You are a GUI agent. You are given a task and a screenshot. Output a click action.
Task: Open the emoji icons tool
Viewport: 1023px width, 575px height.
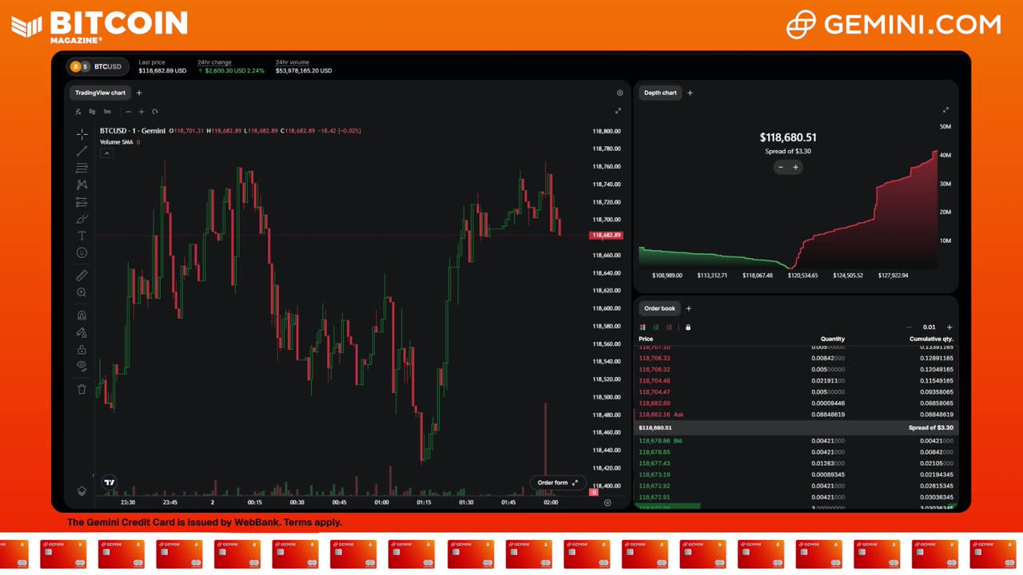(82, 252)
